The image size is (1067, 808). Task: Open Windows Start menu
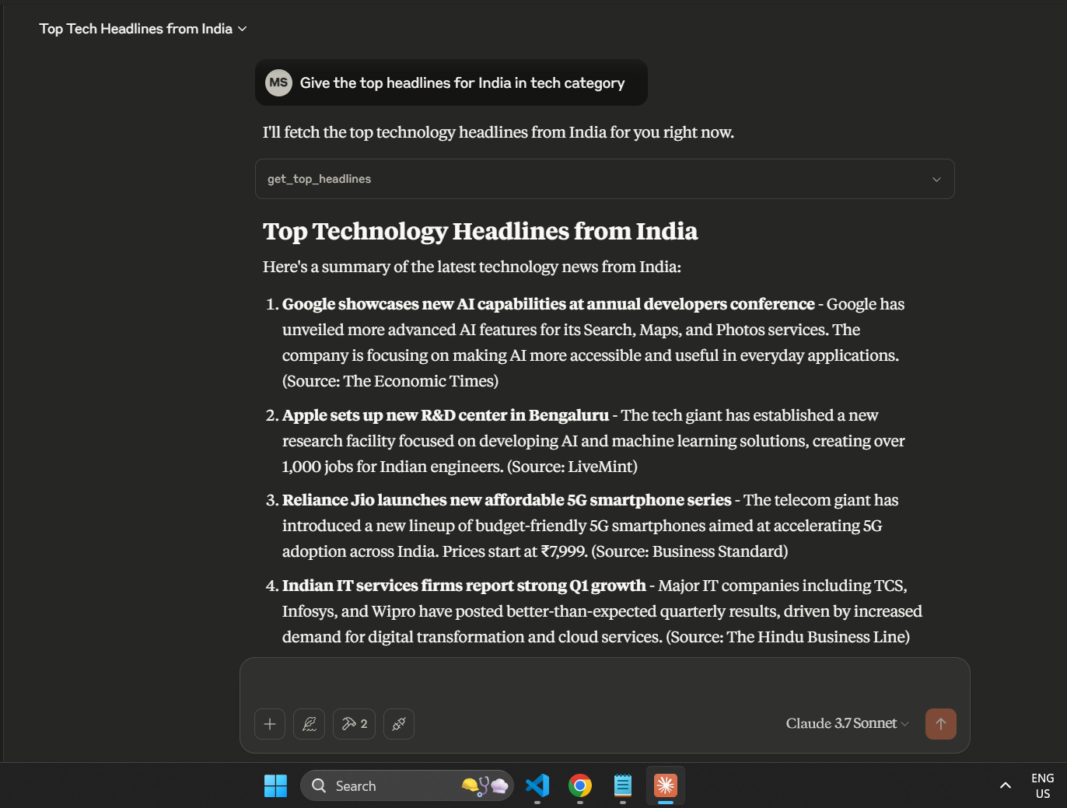[275, 785]
